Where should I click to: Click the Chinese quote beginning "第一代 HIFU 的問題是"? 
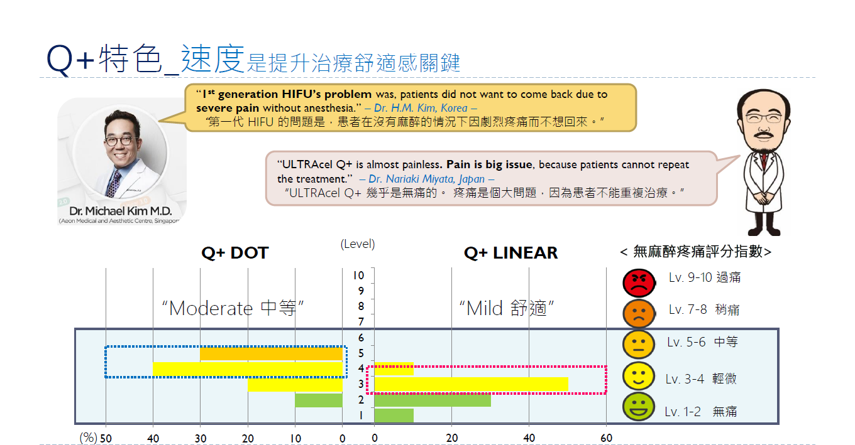405,121
